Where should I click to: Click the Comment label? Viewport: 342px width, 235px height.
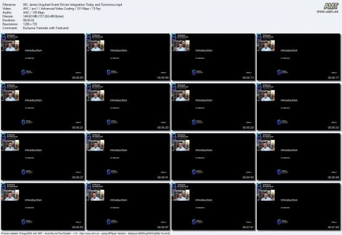pyautogui.click(x=10, y=28)
